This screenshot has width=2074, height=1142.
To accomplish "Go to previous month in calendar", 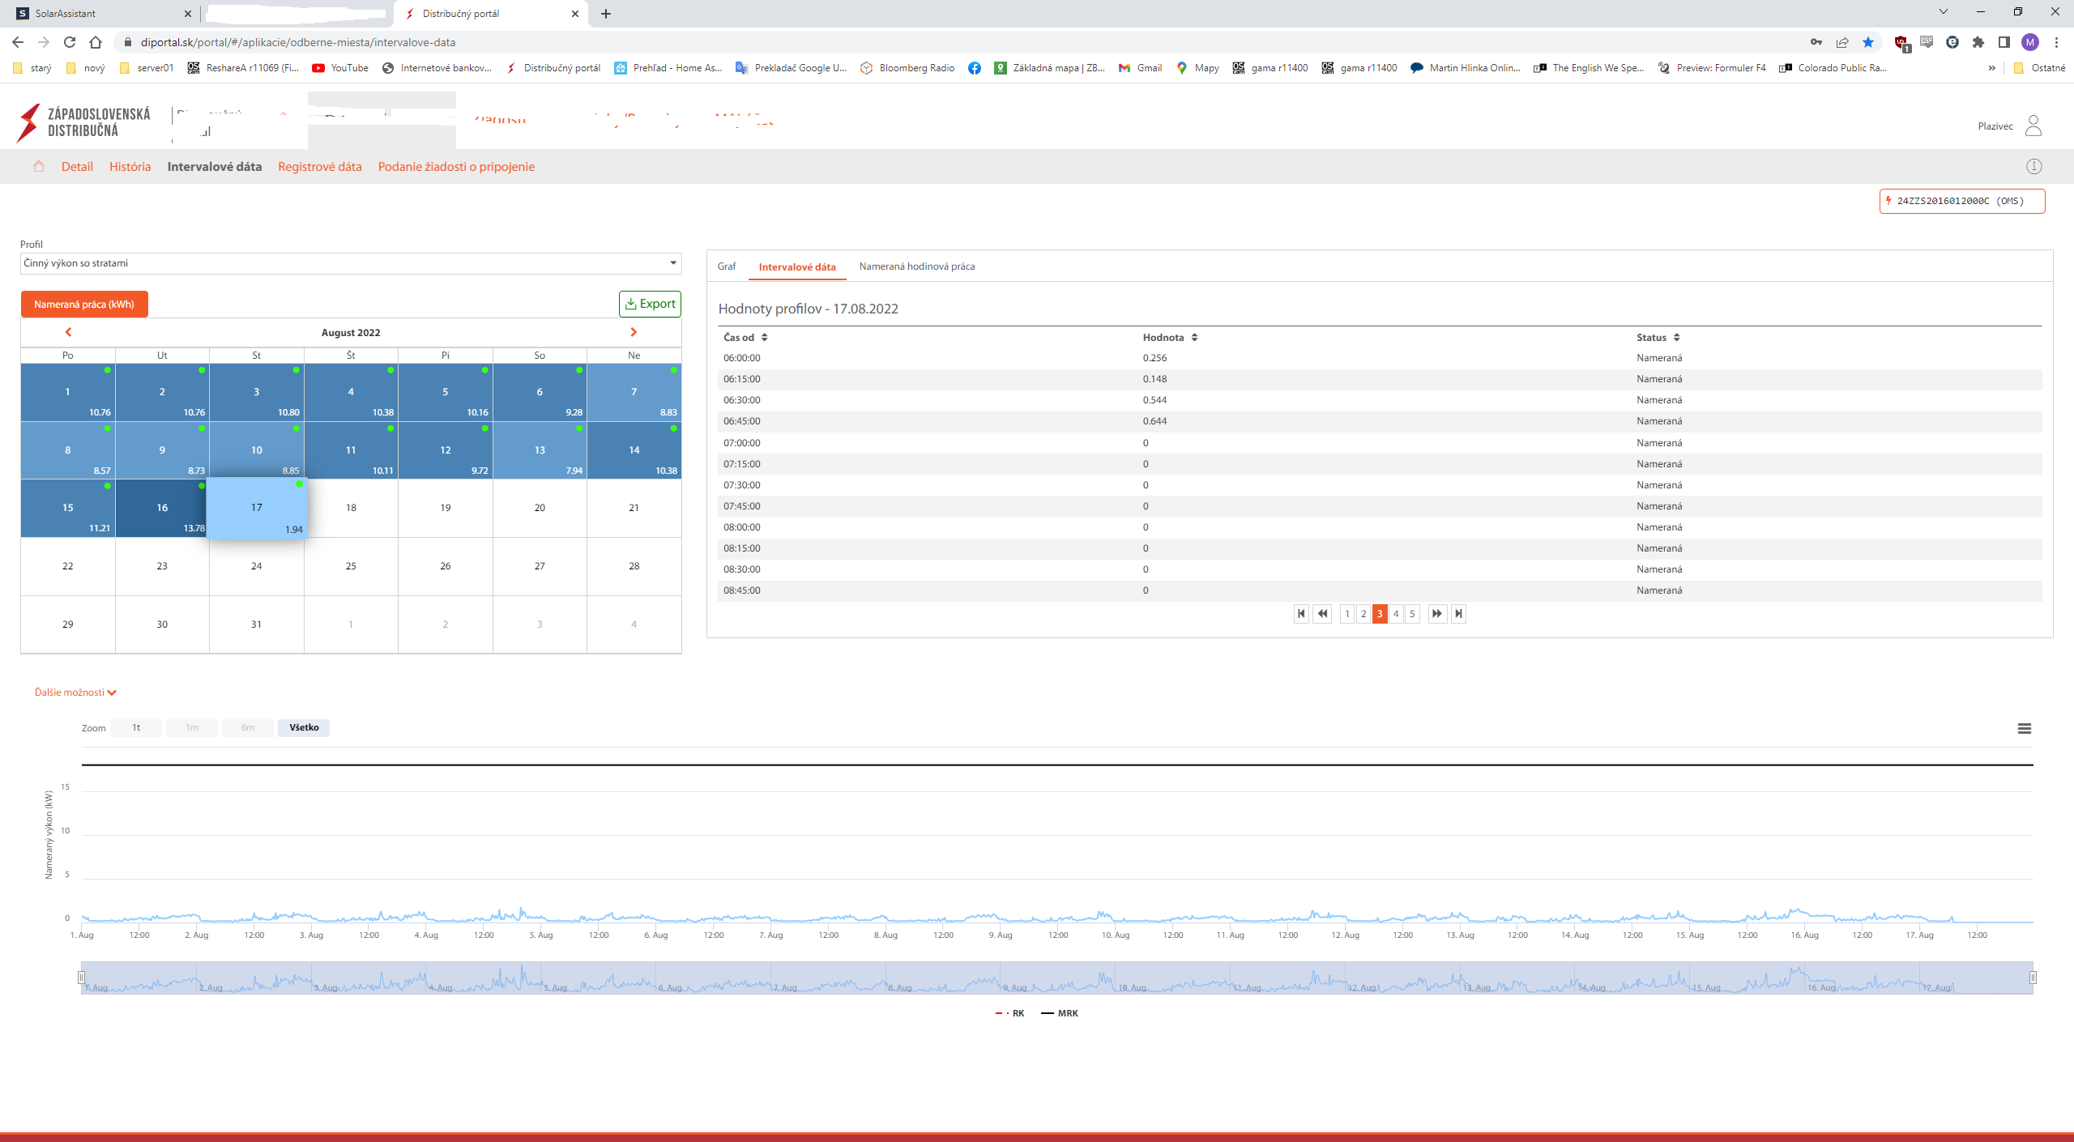I will pos(68,332).
